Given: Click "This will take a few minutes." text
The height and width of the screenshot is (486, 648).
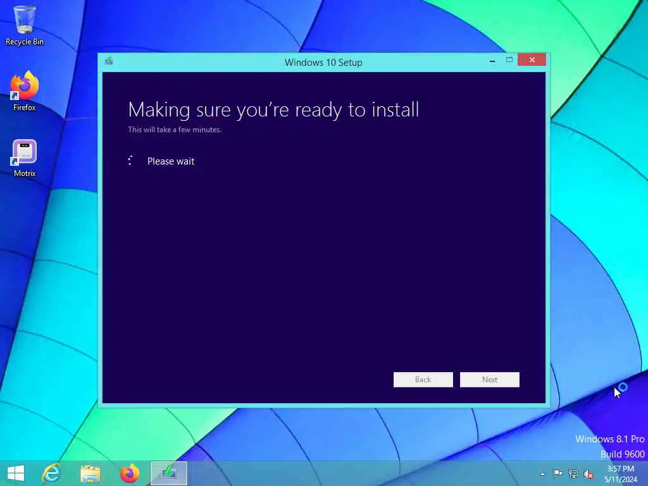Looking at the screenshot, I should [175, 129].
